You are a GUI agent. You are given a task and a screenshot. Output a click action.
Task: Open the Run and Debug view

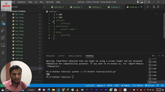click(x=3, y=30)
